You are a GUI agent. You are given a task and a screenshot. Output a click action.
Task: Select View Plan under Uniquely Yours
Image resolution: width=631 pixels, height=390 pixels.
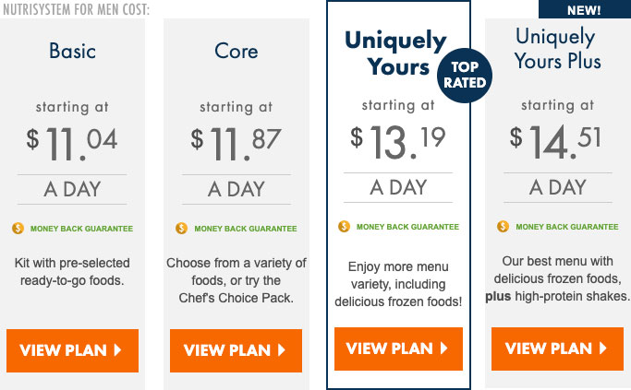tap(398, 349)
